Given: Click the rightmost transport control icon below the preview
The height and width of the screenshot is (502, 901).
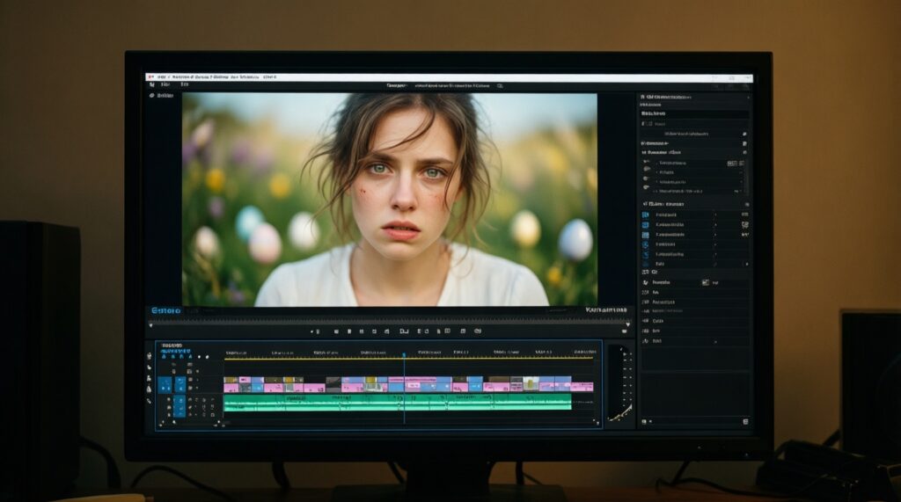Looking at the screenshot, I should pyautogui.click(x=478, y=331).
